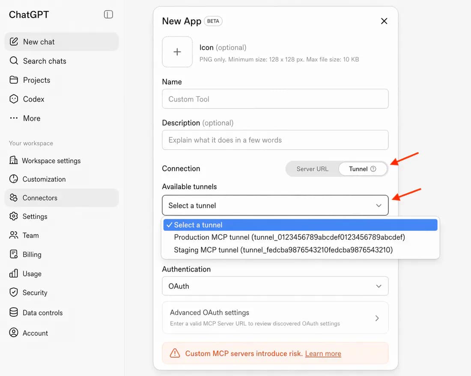Click the Settings gear icon
Viewport: 471px width, 376px height.
(14, 216)
